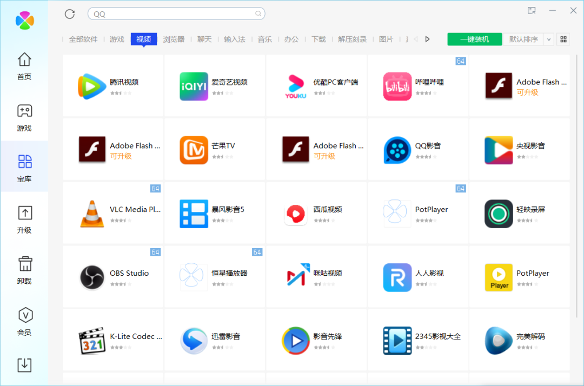Click the 默认排序 sort button

click(x=523, y=39)
